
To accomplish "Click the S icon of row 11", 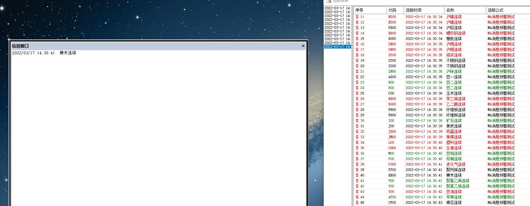I will [357, 17].
